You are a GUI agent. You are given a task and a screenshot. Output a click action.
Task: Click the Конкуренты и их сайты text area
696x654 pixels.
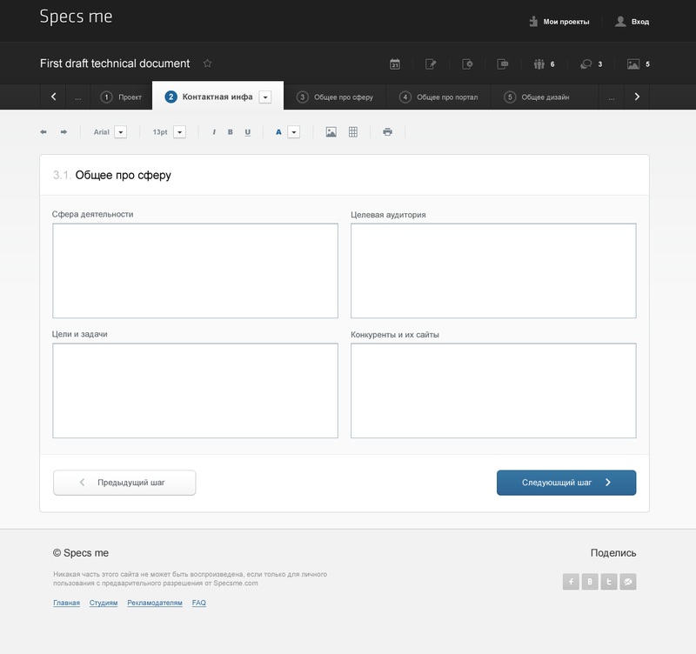click(x=493, y=390)
